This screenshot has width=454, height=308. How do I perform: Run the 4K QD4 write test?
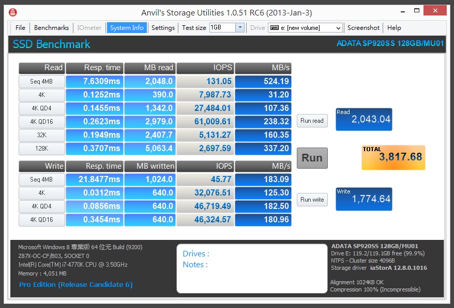tap(41, 206)
